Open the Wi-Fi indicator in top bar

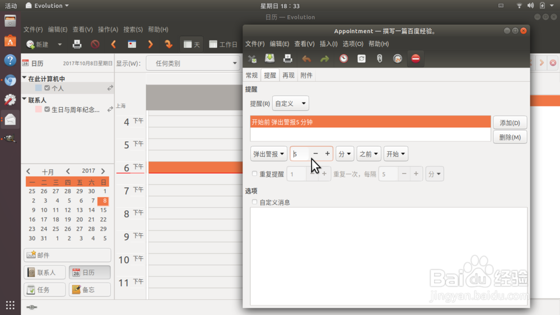click(x=519, y=6)
